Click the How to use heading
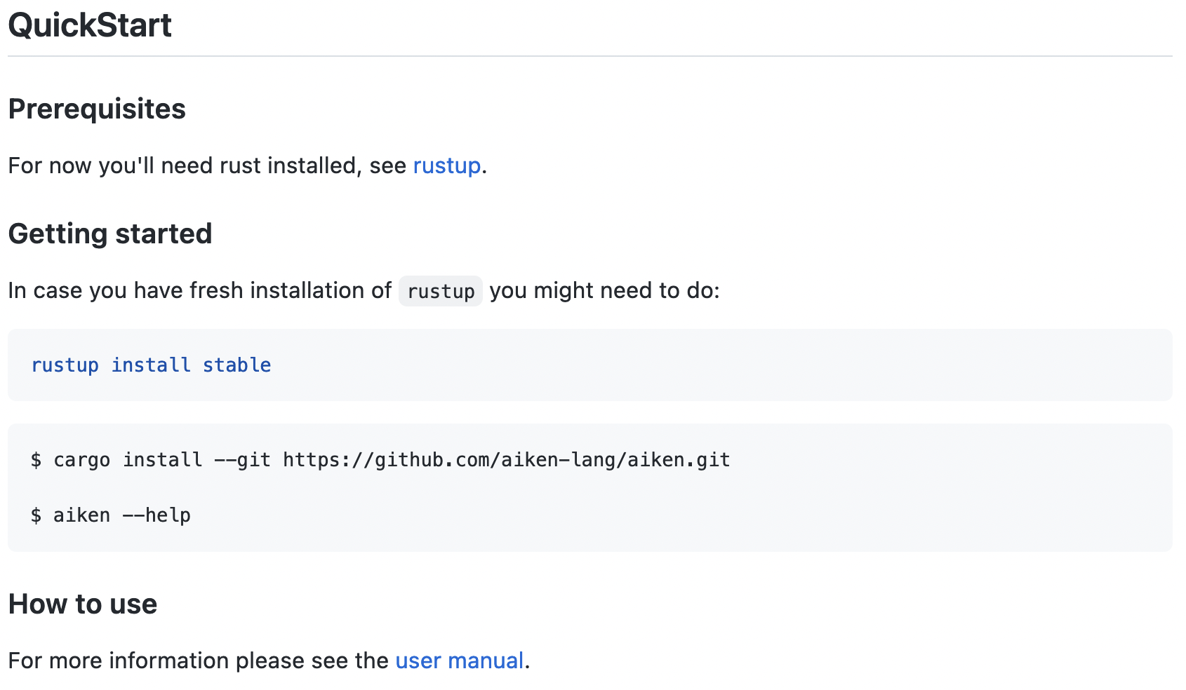This screenshot has width=1186, height=690. tap(83, 604)
